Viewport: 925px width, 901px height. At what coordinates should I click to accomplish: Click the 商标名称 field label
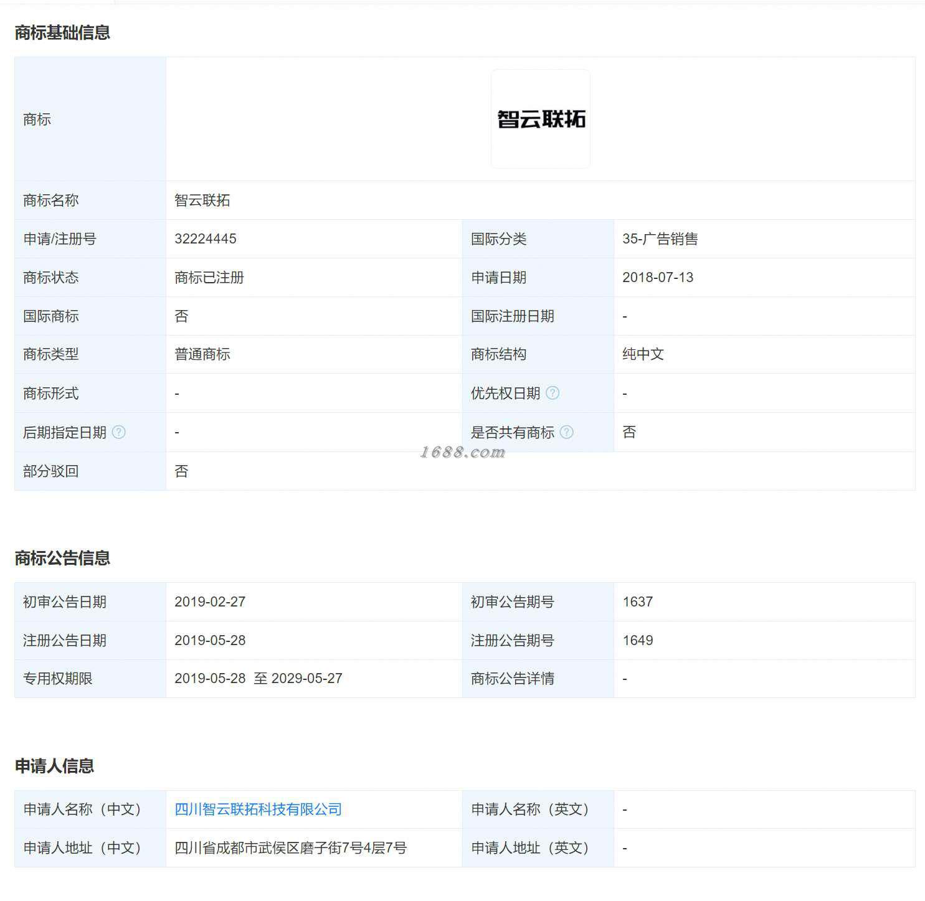point(51,200)
